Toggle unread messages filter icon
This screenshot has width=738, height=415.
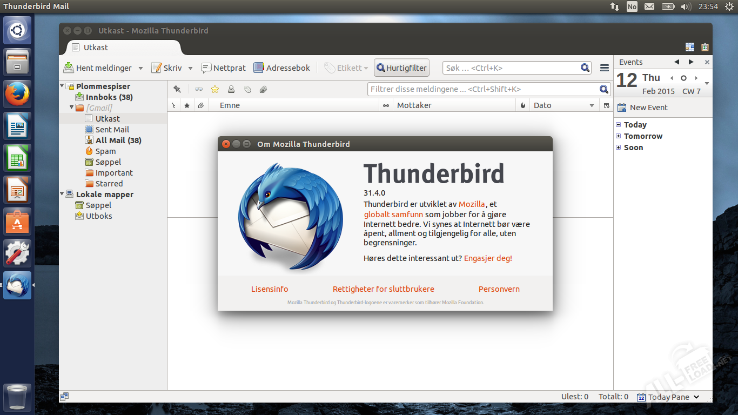(x=199, y=89)
